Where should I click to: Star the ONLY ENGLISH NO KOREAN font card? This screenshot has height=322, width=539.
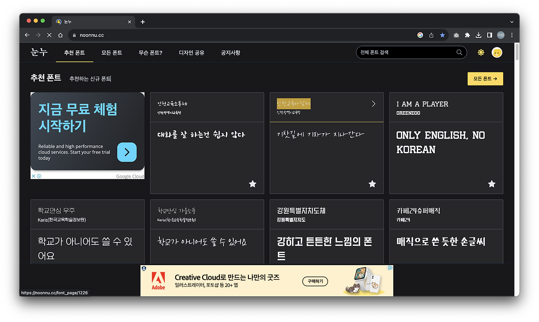tap(491, 184)
